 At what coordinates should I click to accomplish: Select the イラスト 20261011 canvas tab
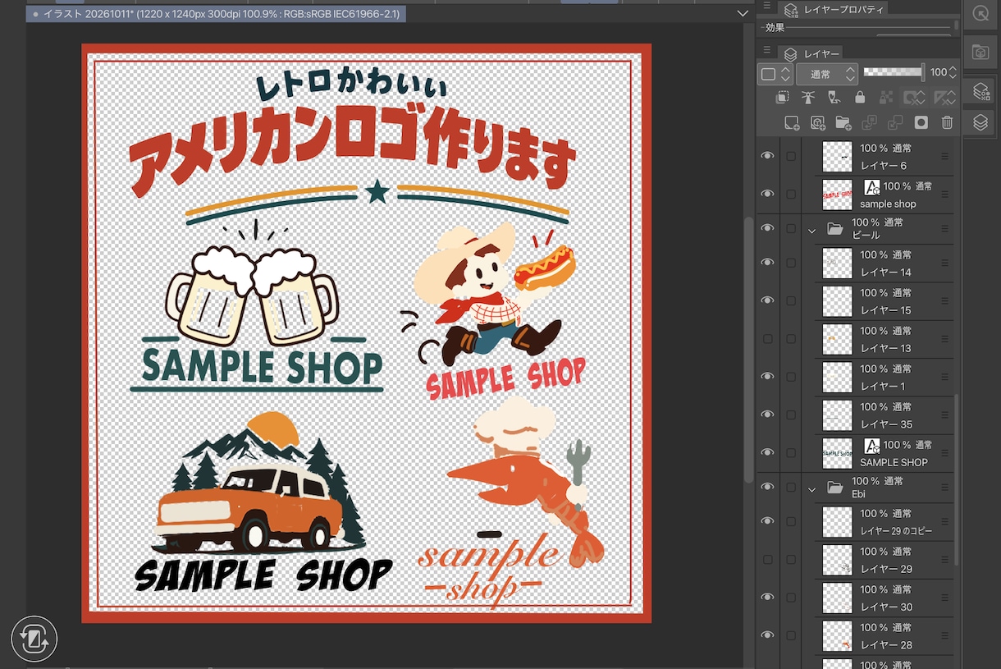[x=217, y=14]
